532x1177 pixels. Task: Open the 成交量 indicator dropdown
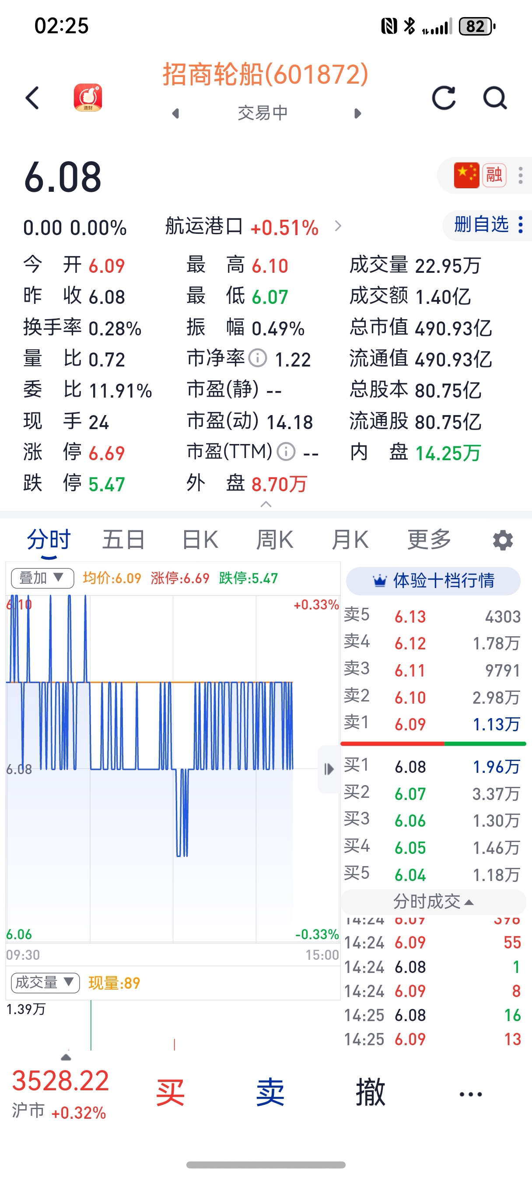click(45, 982)
